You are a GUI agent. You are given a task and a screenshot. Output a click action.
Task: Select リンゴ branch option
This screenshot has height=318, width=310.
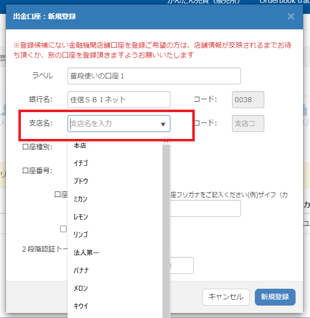point(115,235)
